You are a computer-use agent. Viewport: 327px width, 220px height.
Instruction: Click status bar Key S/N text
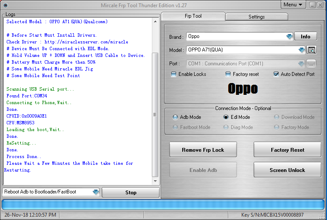(x=273, y=215)
